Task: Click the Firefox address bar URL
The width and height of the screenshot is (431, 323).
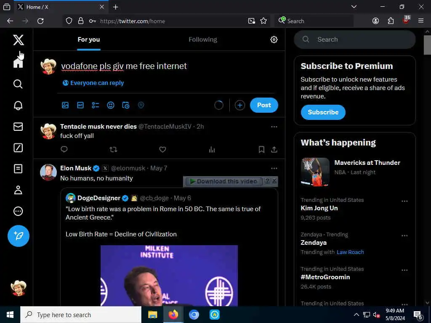Action: point(133,21)
